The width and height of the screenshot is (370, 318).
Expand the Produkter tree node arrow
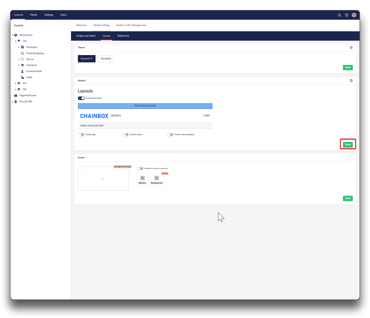click(19, 47)
